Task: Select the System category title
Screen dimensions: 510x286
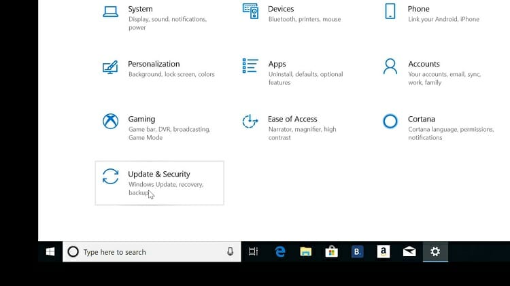Action: [x=140, y=9]
